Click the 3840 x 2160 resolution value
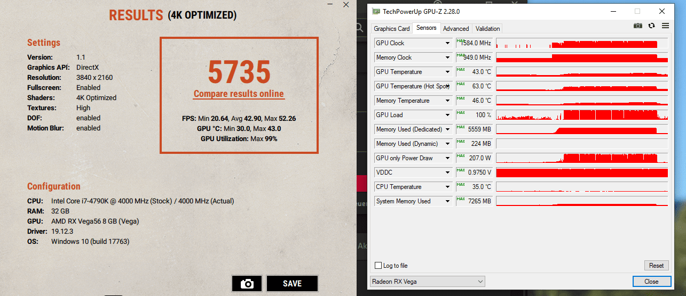 (94, 78)
